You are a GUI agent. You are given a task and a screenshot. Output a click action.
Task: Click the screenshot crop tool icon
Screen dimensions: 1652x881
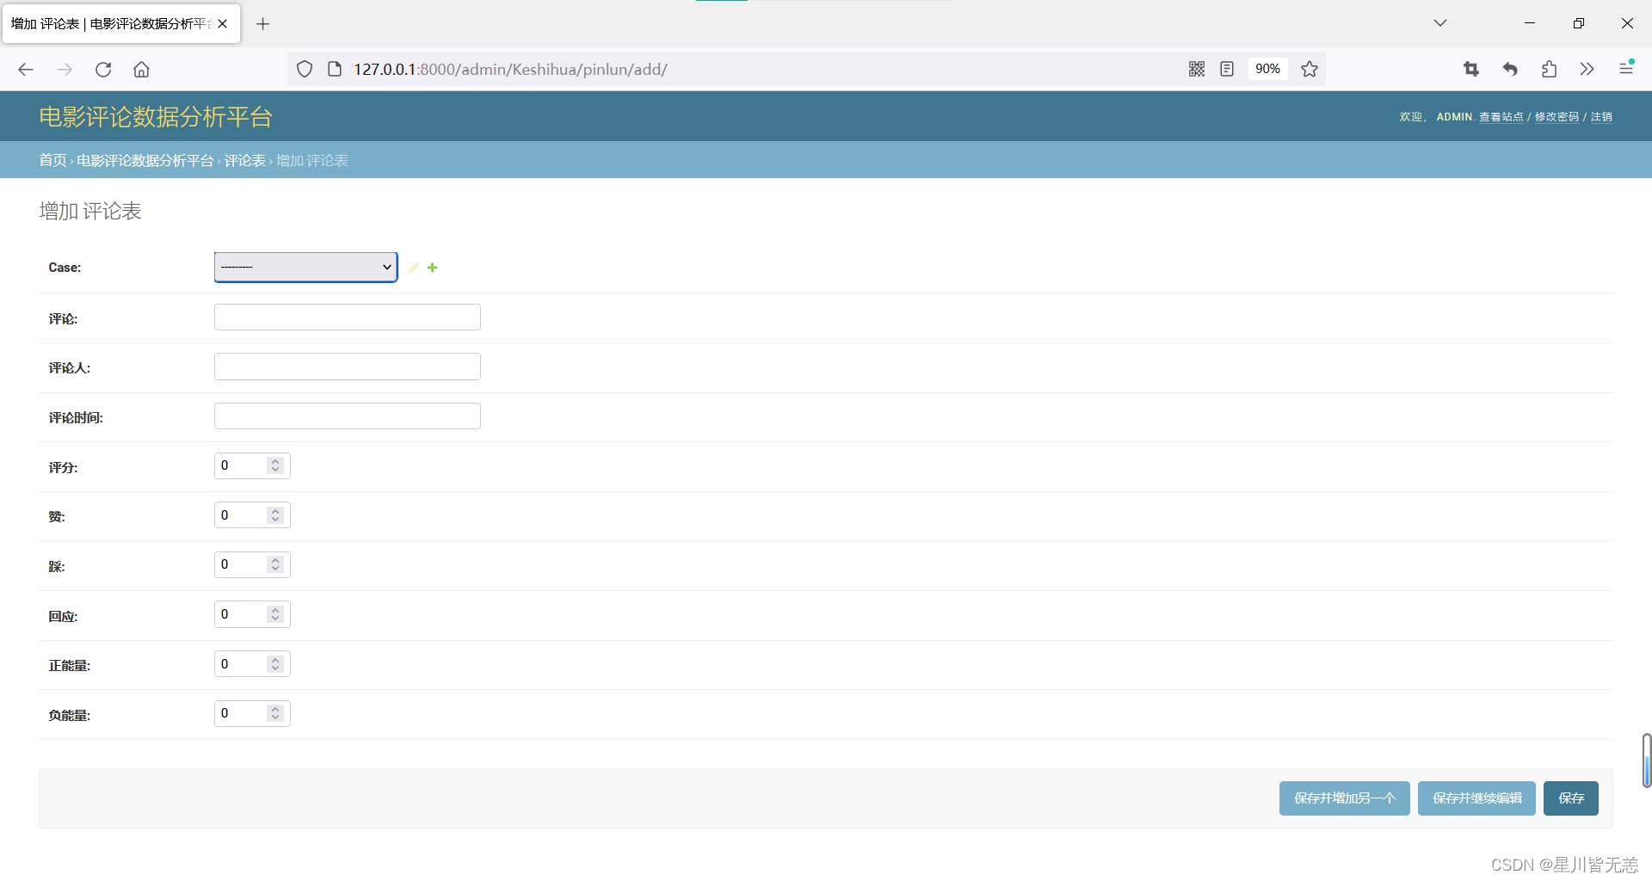pyautogui.click(x=1471, y=70)
